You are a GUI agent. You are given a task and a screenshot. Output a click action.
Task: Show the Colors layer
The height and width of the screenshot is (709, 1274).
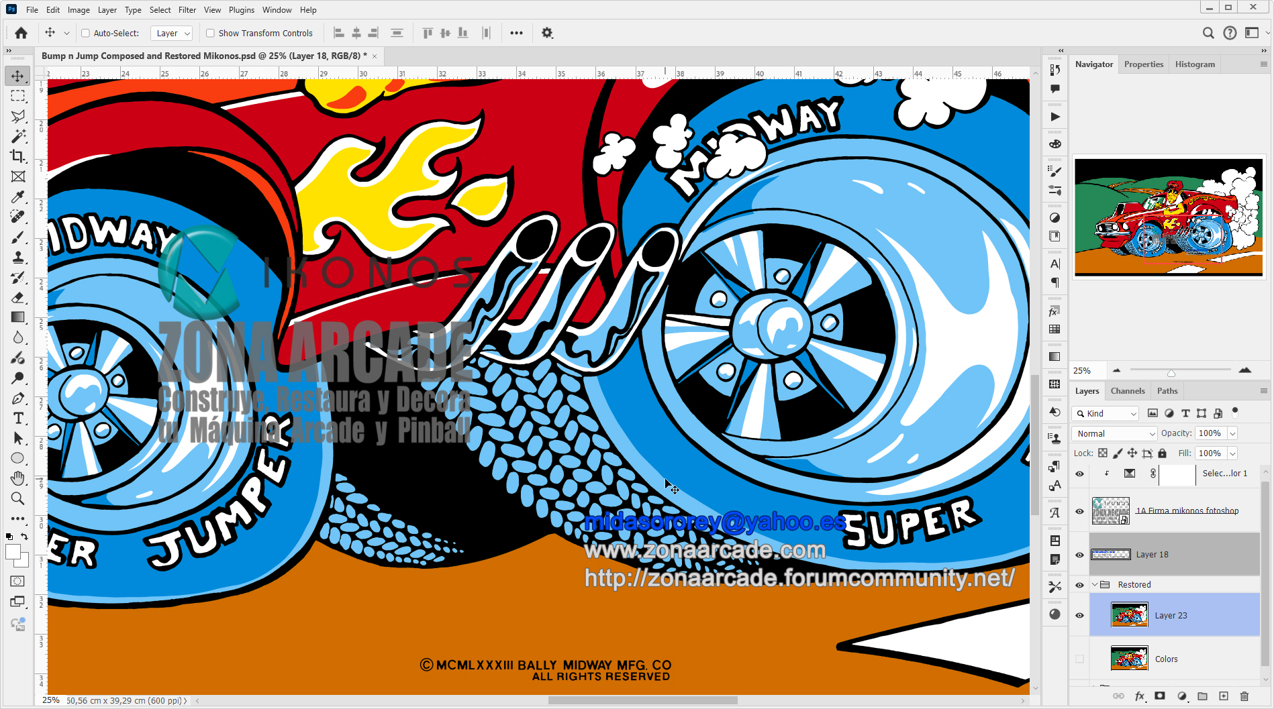1079,659
